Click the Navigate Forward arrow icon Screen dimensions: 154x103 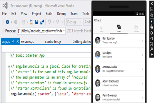(x=16, y=22)
